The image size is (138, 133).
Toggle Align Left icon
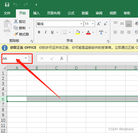coord(116,32)
